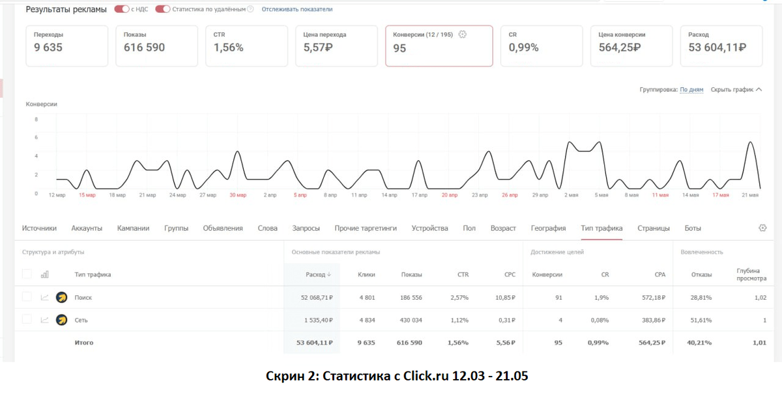The image size is (782, 398).
Task: Sort by Глубина просмотра column
Action: (x=751, y=274)
